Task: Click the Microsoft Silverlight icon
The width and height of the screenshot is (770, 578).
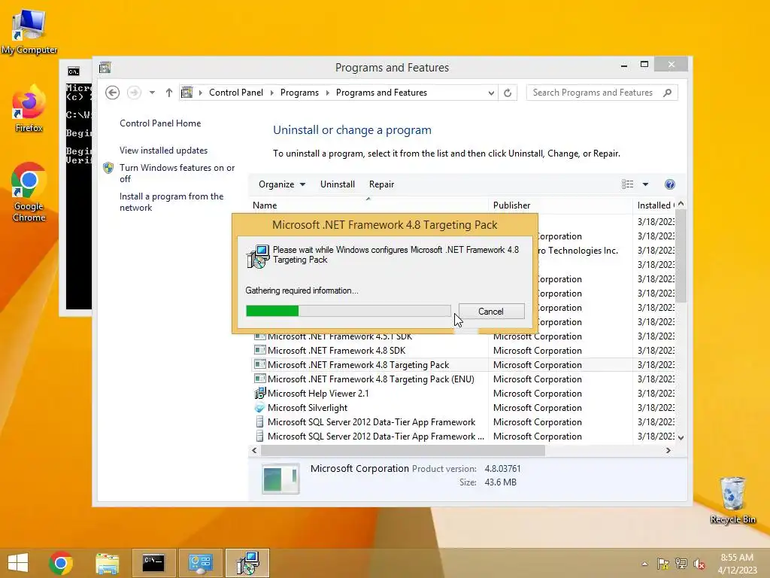Action: click(259, 407)
